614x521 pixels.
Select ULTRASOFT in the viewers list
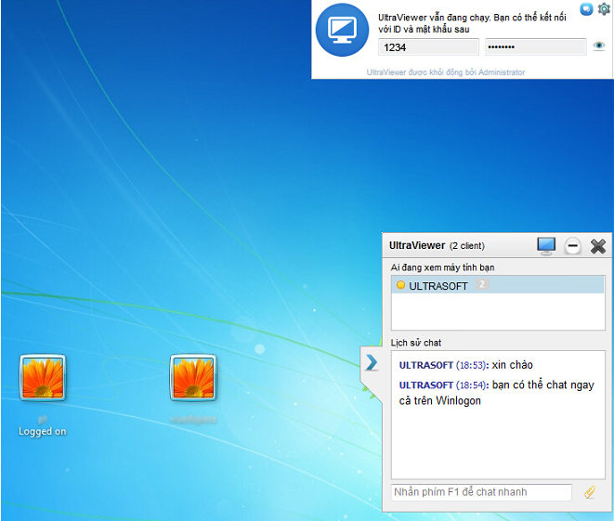(498, 285)
